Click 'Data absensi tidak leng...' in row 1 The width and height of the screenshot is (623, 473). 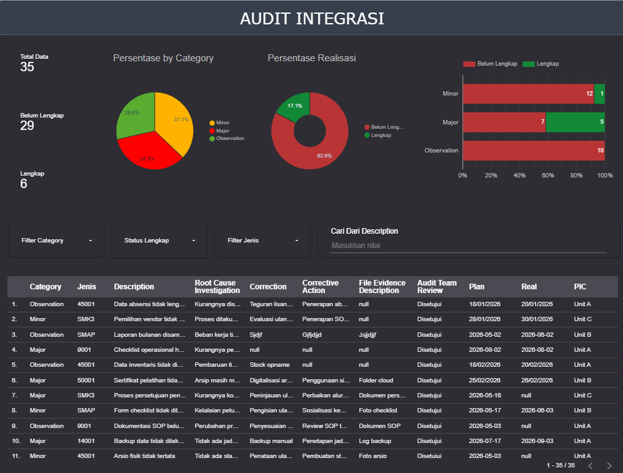149,304
